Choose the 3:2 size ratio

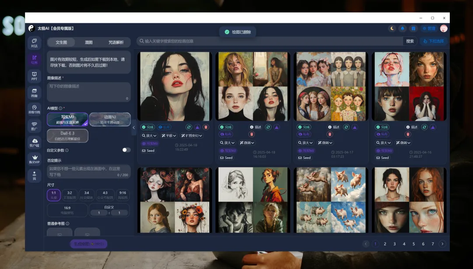point(70,195)
